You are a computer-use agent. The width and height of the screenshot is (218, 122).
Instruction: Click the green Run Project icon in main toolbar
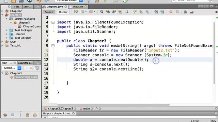click(105, 1)
